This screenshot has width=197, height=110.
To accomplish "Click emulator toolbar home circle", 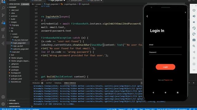I will (x=194, y=58).
